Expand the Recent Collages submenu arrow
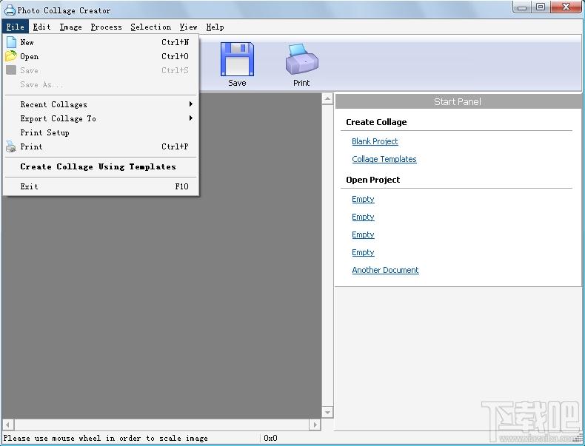The width and height of the screenshot is (585, 446). pos(190,104)
